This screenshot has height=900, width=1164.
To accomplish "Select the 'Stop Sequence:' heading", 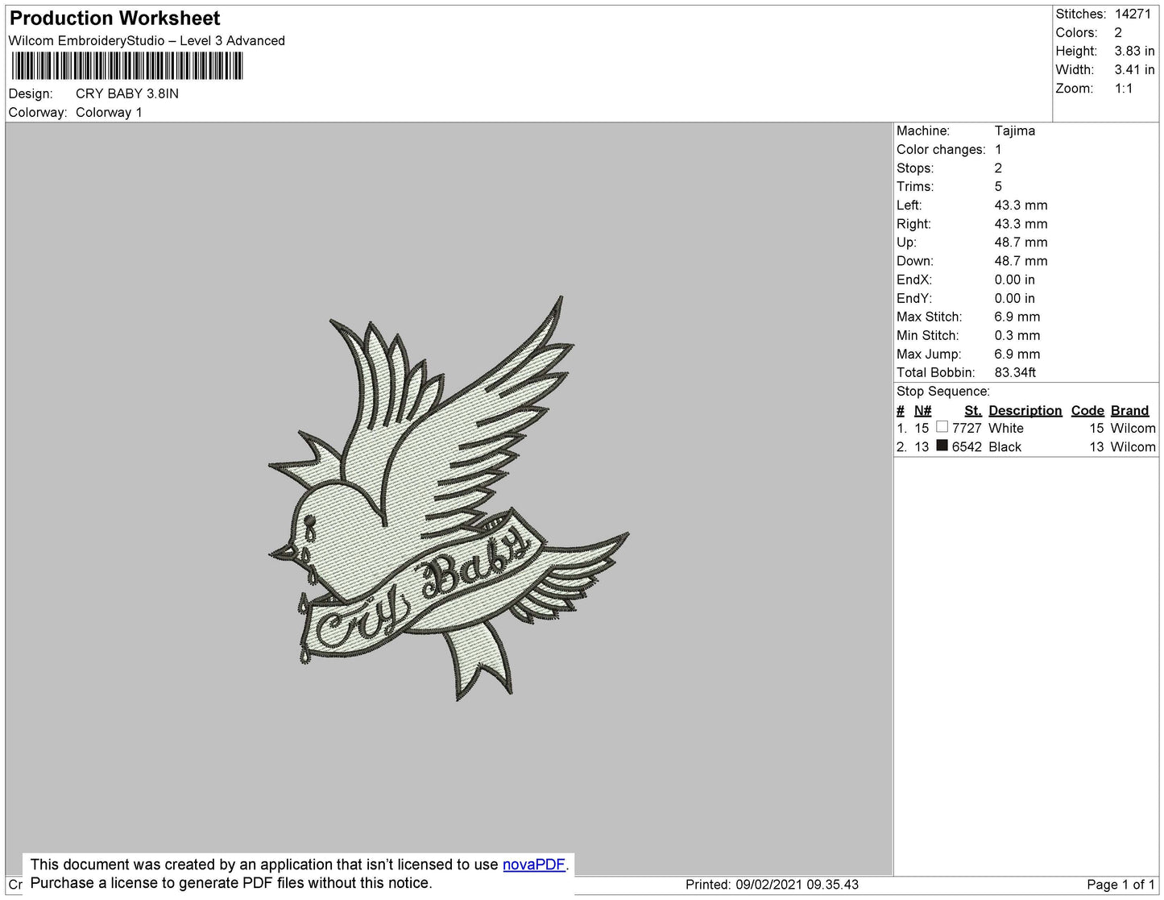I will pos(943,392).
